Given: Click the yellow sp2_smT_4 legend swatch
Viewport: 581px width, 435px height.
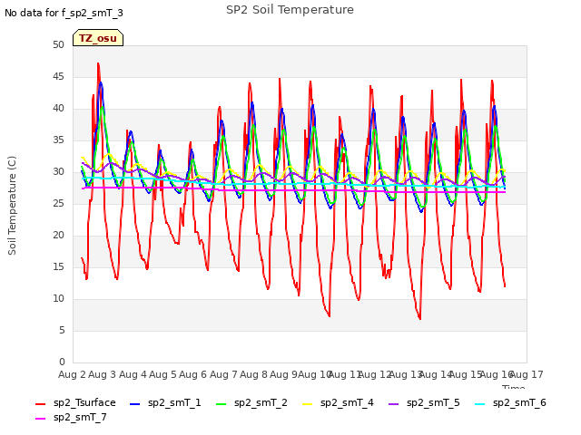Looking at the screenshot, I should [x=307, y=404].
